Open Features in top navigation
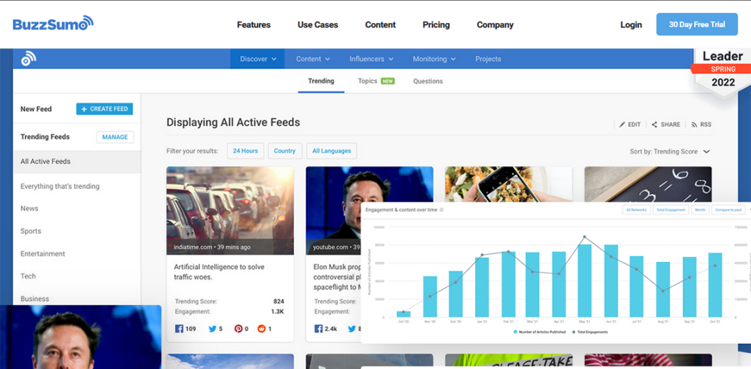Viewport: 751px width, 369px height. (x=254, y=24)
